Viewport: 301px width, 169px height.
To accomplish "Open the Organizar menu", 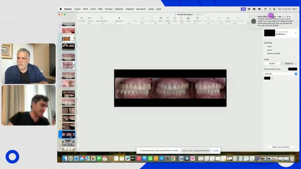I will tap(119, 9).
